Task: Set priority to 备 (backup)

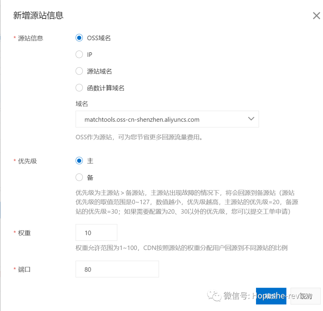Action: [79, 177]
